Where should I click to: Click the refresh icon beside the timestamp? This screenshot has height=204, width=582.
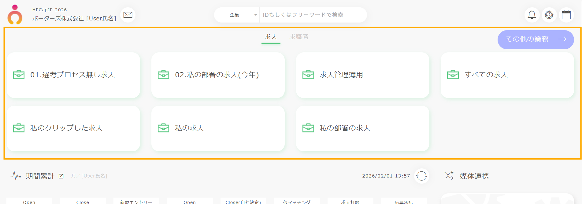(x=421, y=176)
